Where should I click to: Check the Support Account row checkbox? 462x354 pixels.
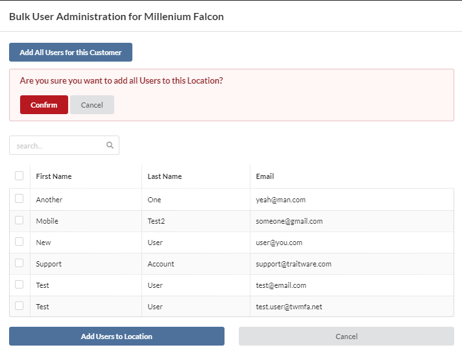[x=19, y=263]
